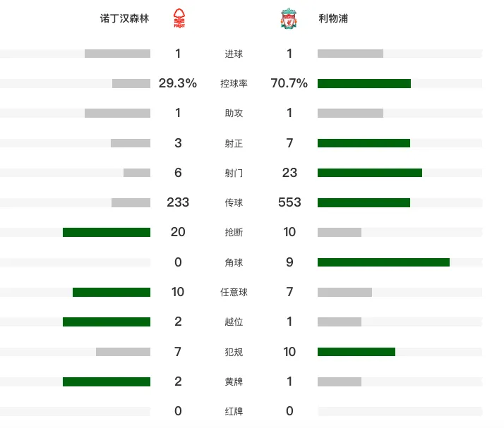Click the Nottingham Forest club crest
Screen dimensions: 504x428
(179, 18)
